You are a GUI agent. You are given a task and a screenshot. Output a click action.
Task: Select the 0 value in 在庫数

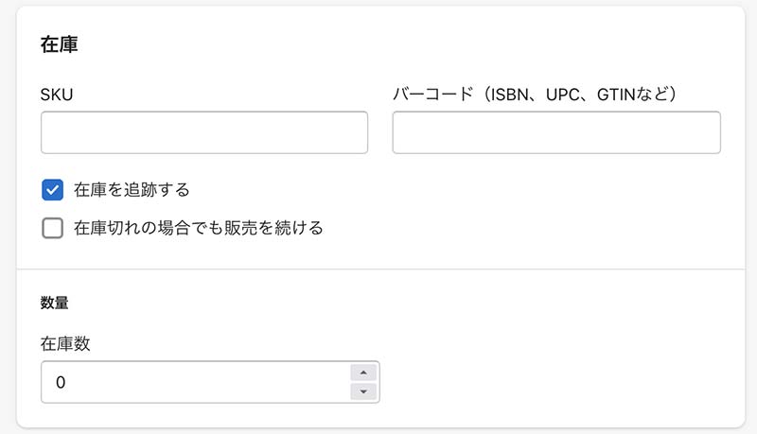tap(61, 382)
